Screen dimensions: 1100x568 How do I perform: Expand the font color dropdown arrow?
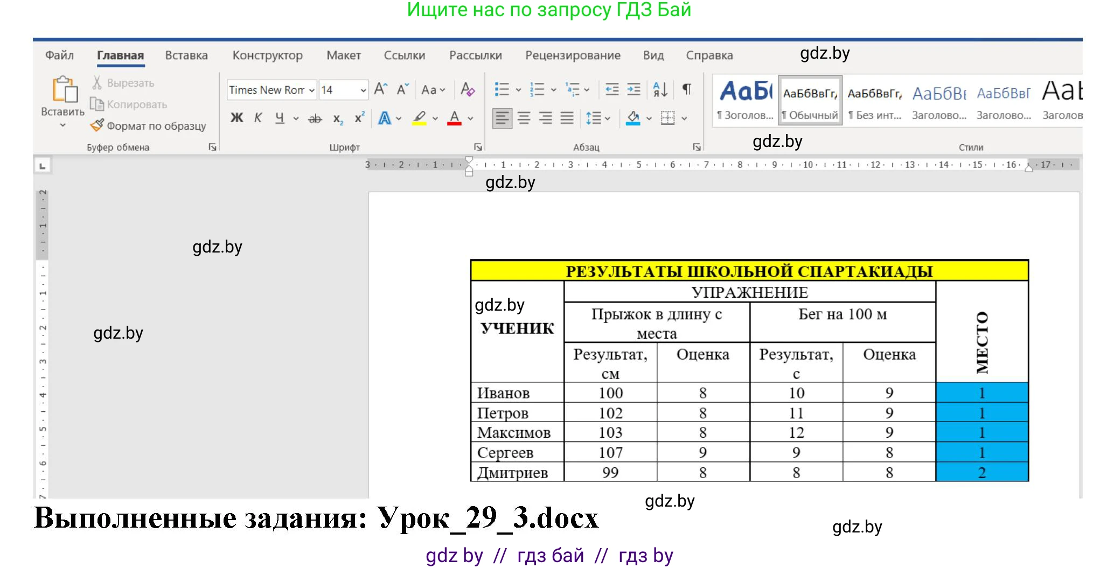(x=470, y=118)
